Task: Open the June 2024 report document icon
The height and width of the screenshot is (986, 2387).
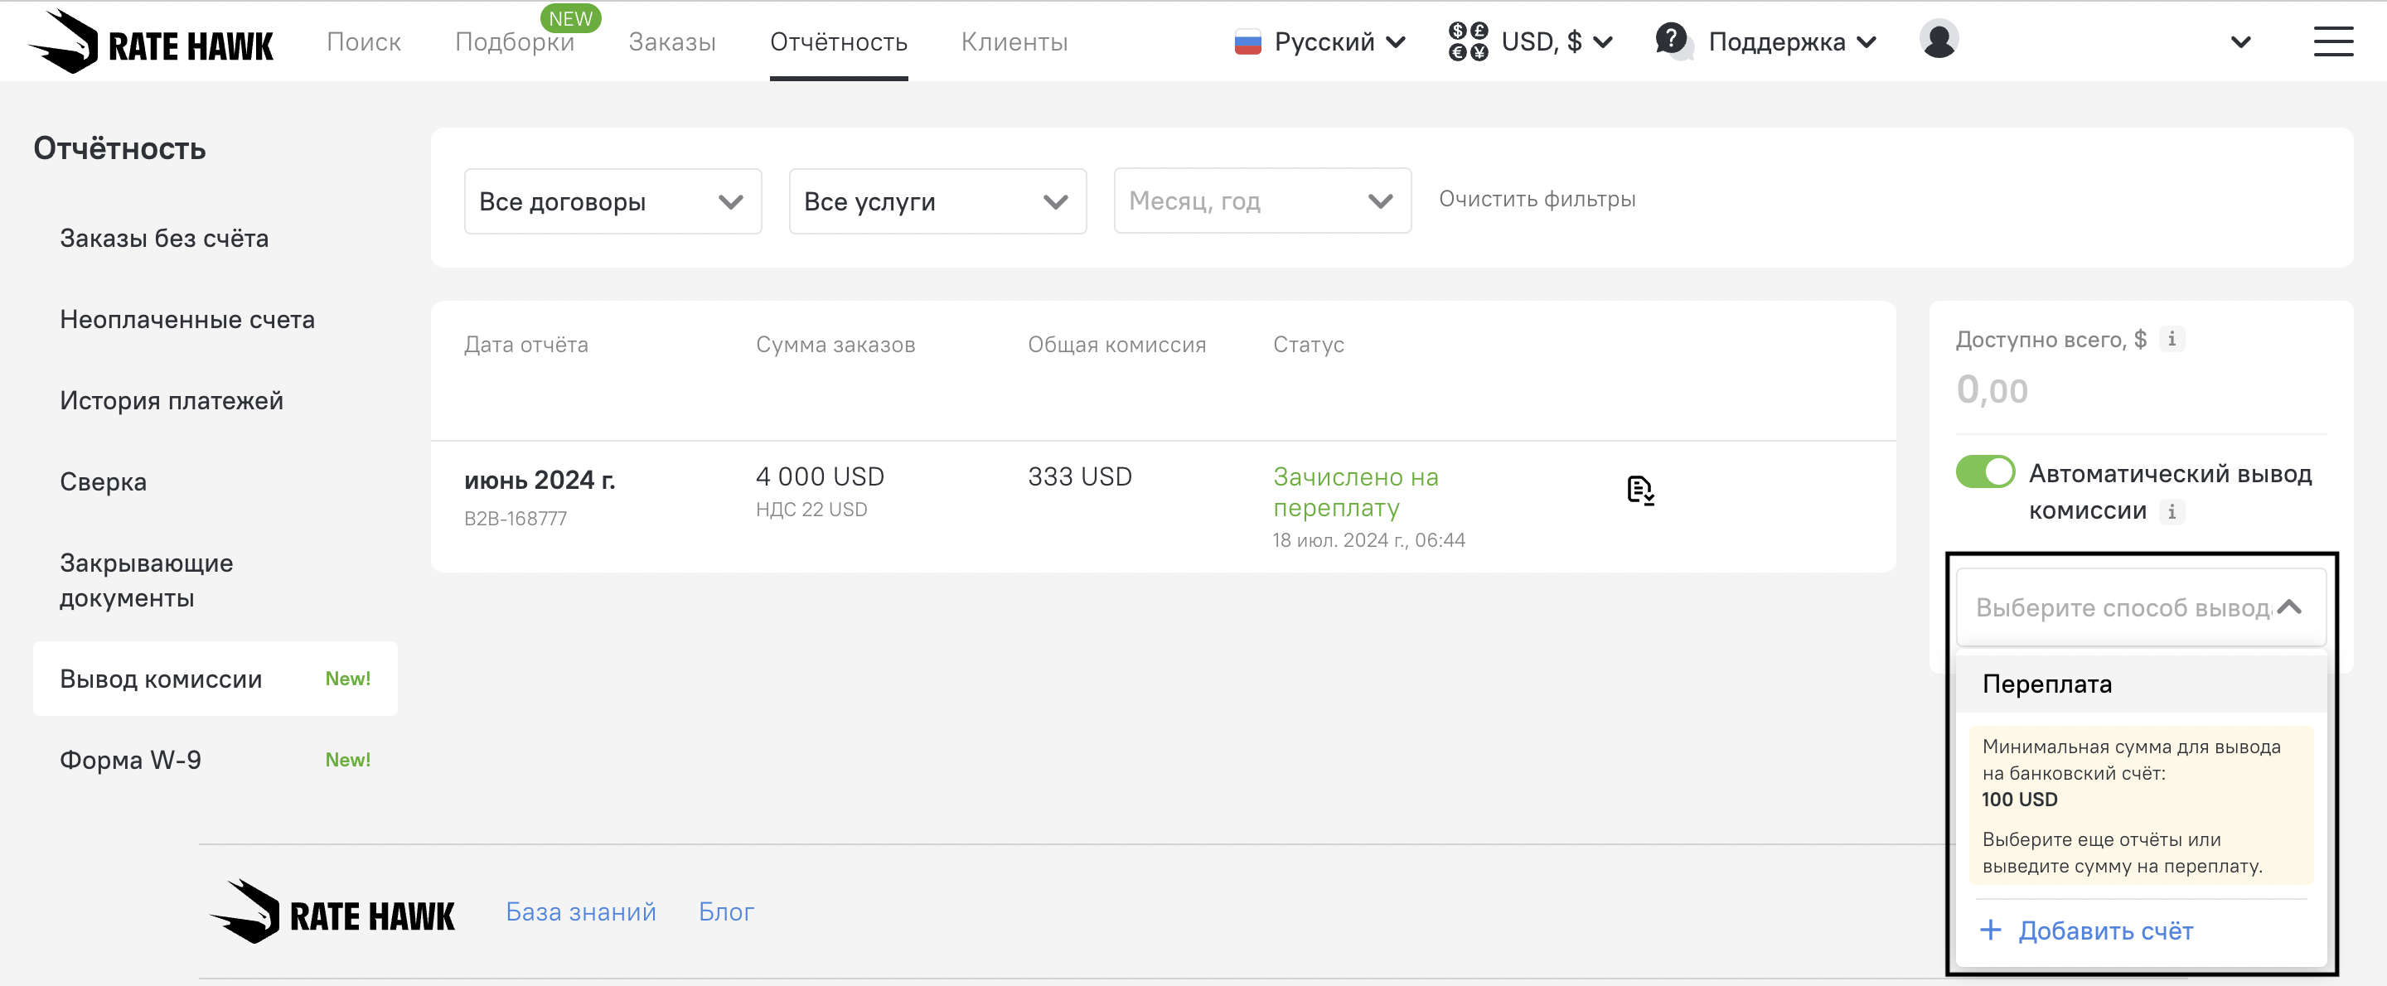Action: click(1639, 491)
